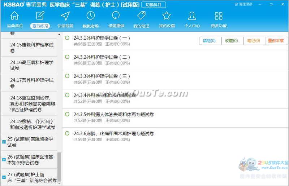This screenshot has height=186, width=289.
Task: Select radio circle for 24.3.1外科护理学试卷（一）
Action: click(67, 38)
